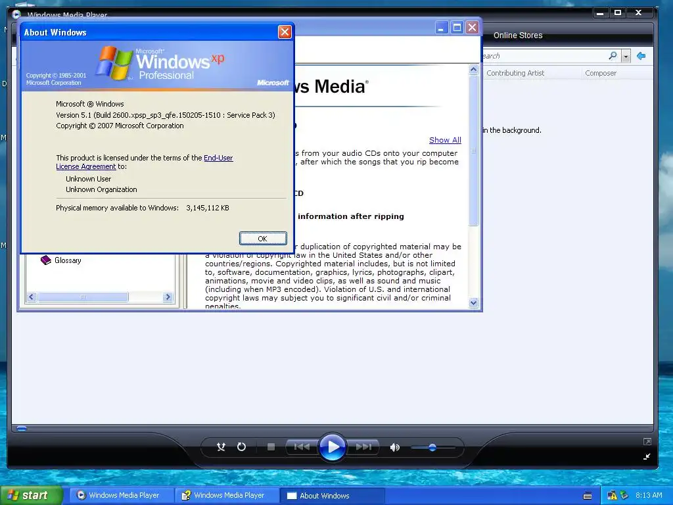Turn repeat on in Media Player
This screenshot has height=505, width=673.
point(242,447)
